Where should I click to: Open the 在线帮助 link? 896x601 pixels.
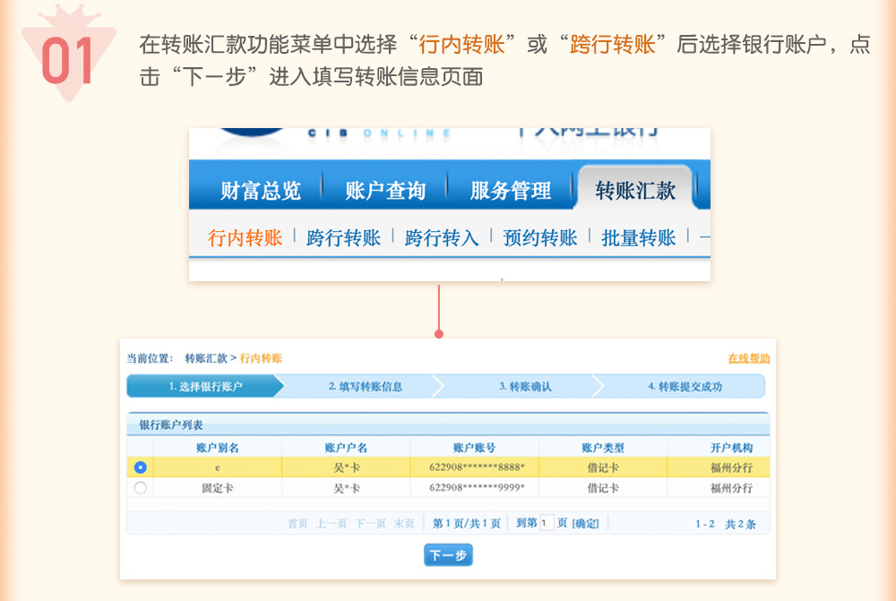[748, 358]
